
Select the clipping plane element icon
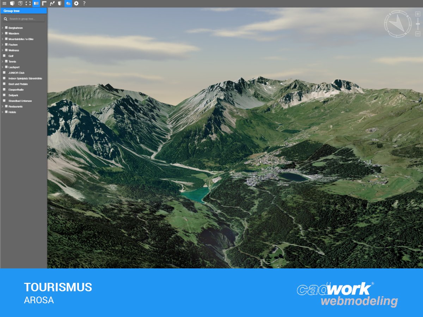(x=59, y=4)
